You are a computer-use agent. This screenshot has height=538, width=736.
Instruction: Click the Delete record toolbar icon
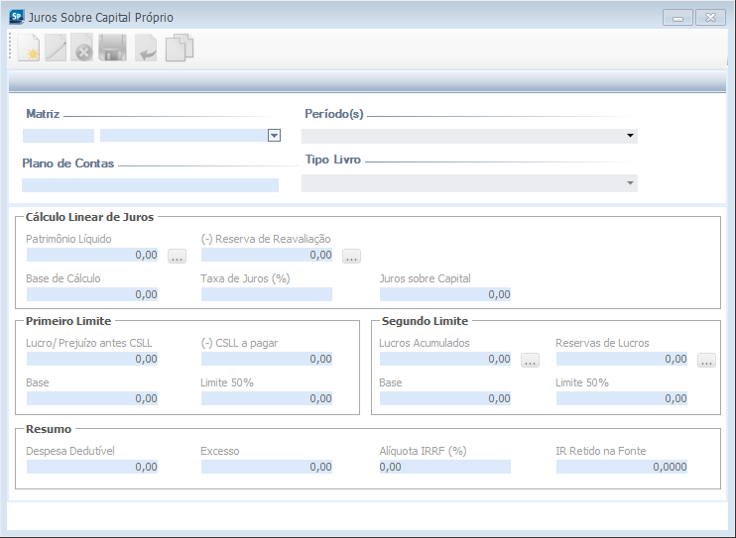click(x=82, y=48)
